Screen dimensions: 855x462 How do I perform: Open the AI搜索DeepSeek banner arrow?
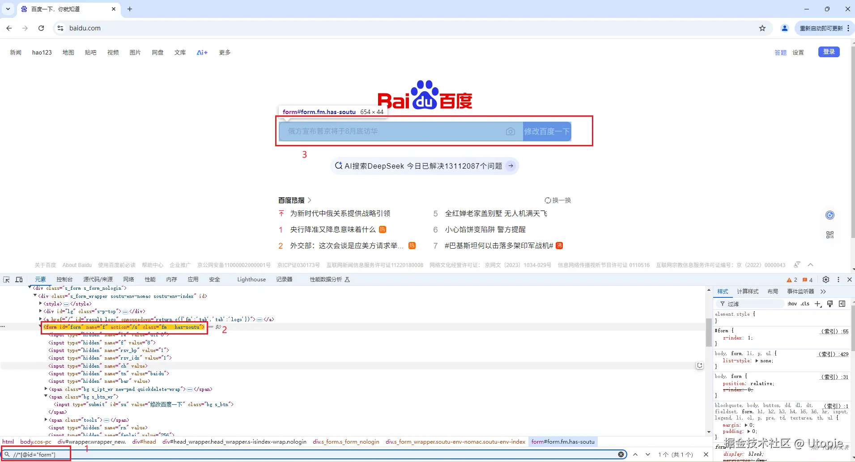pos(510,166)
